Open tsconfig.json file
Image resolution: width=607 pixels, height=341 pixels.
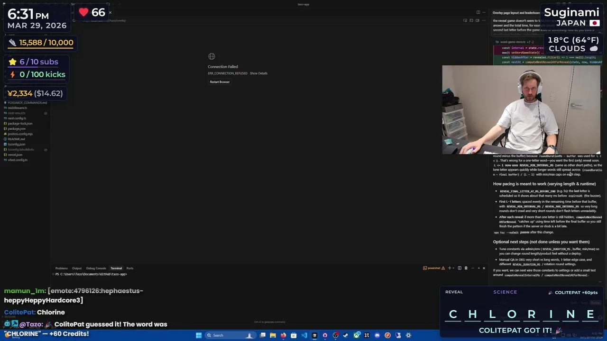click(17, 144)
